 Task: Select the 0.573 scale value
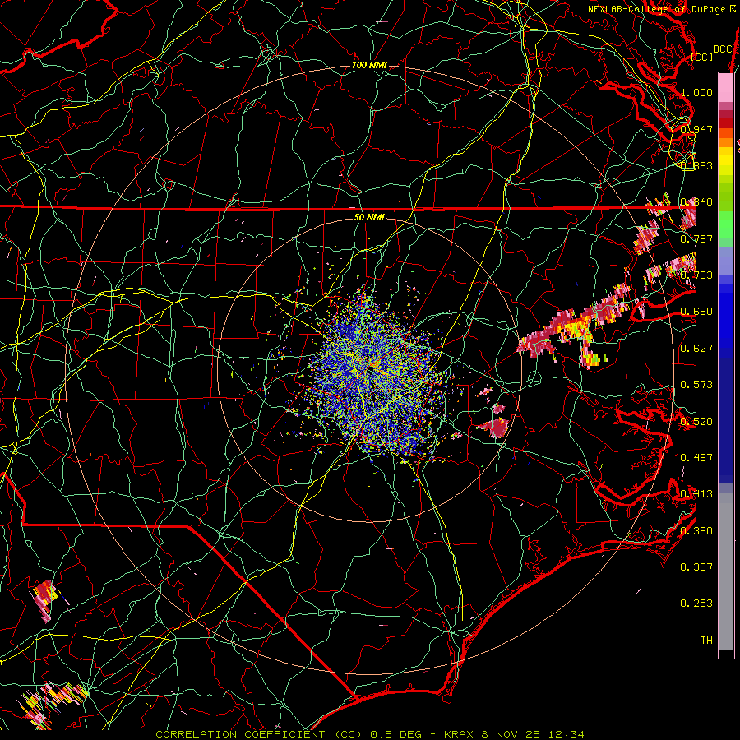[696, 385]
